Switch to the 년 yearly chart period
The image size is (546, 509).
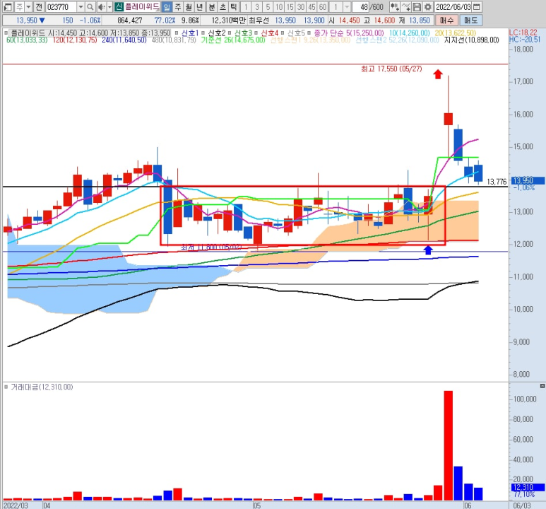pos(200,6)
